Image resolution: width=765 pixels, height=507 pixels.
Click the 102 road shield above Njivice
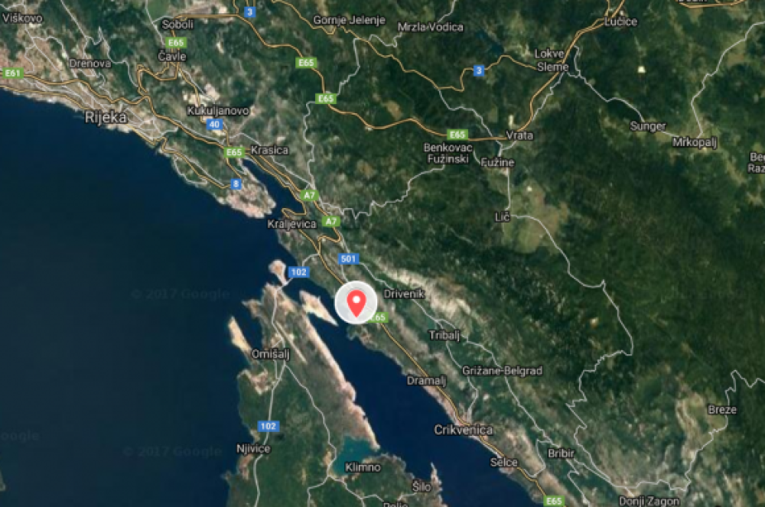coord(269,426)
